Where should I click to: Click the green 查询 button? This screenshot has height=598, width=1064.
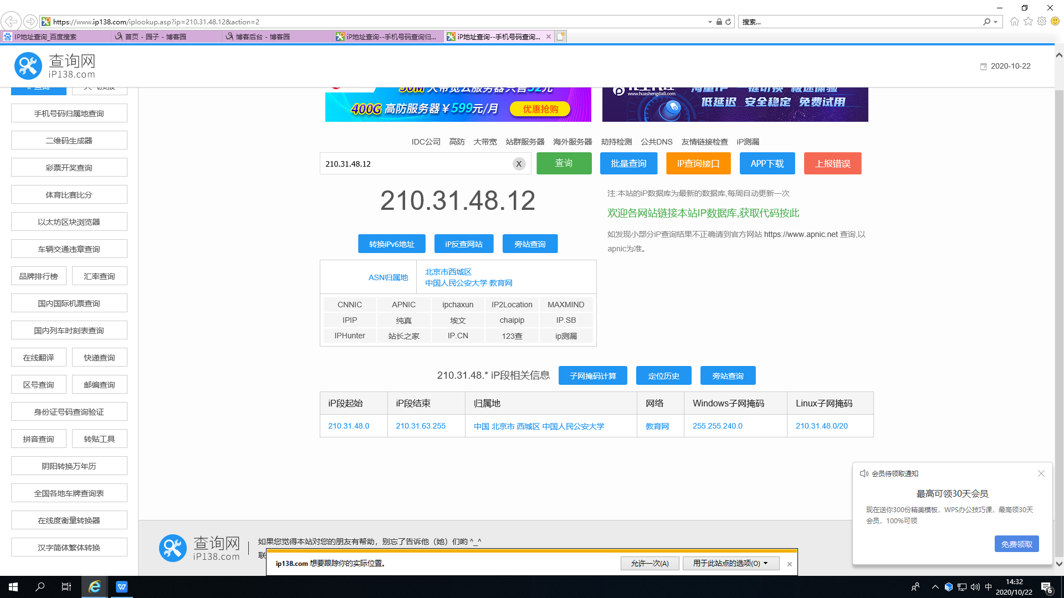click(564, 163)
